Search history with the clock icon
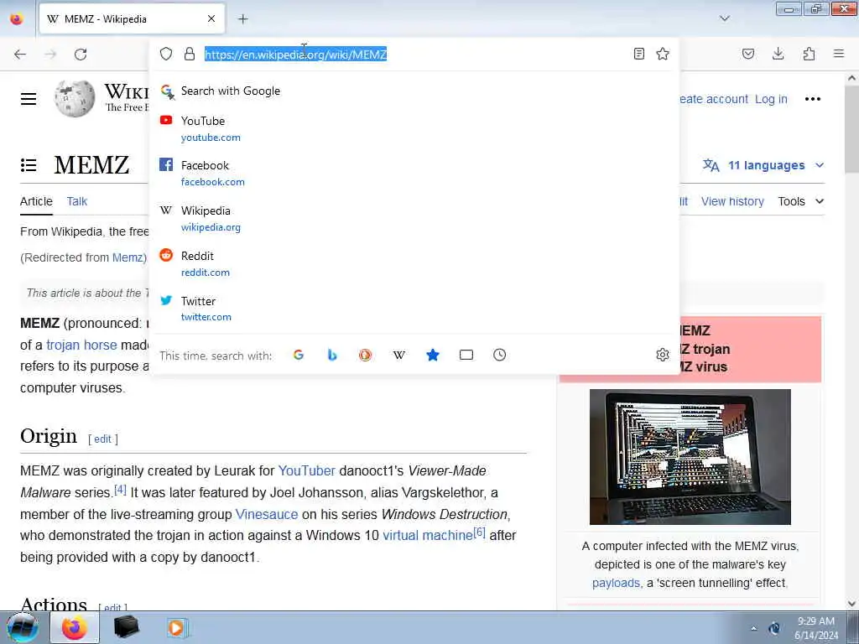 click(x=500, y=355)
